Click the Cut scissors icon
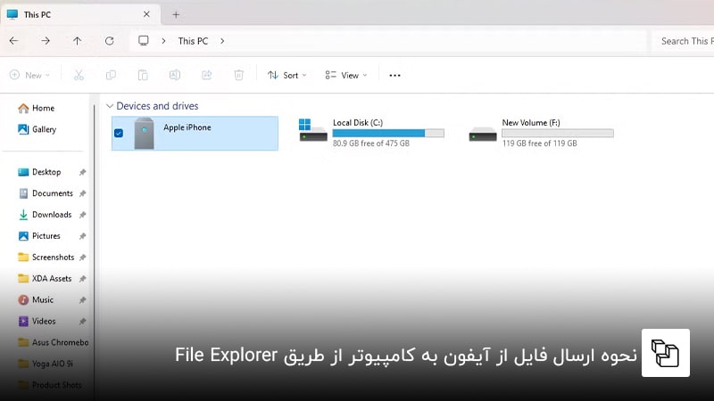 pyautogui.click(x=79, y=75)
